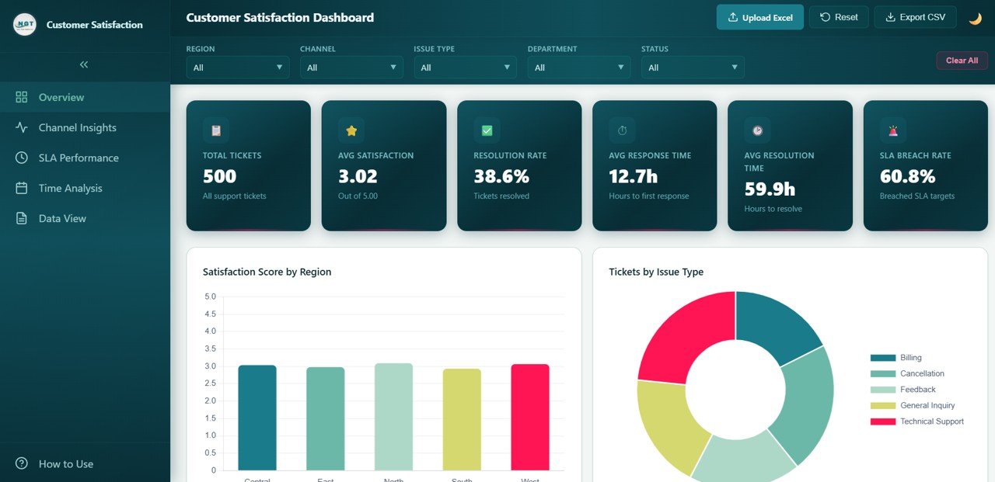Select the Overview grid icon
This screenshot has height=482, width=995.
(x=22, y=97)
